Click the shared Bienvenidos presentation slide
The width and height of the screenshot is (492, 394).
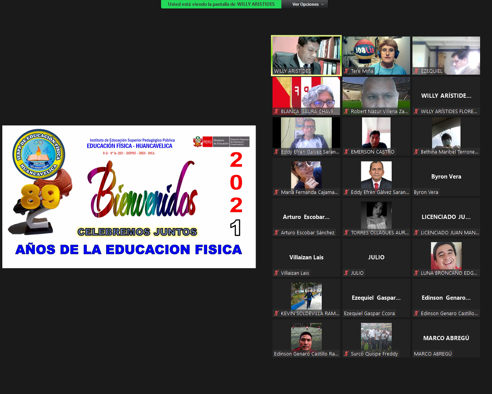129,197
